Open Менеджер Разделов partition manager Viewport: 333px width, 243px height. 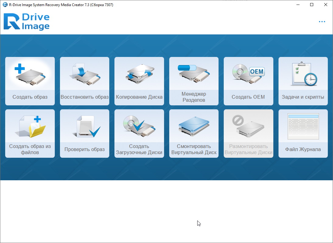pos(194,81)
